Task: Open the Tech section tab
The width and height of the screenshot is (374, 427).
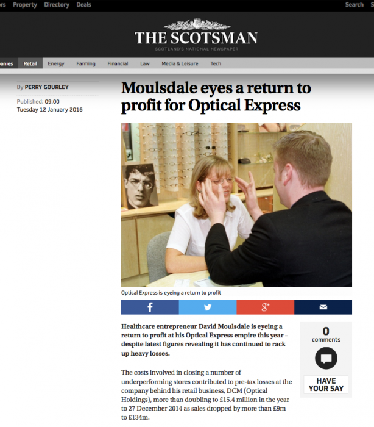Action: (x=216, y=63)
